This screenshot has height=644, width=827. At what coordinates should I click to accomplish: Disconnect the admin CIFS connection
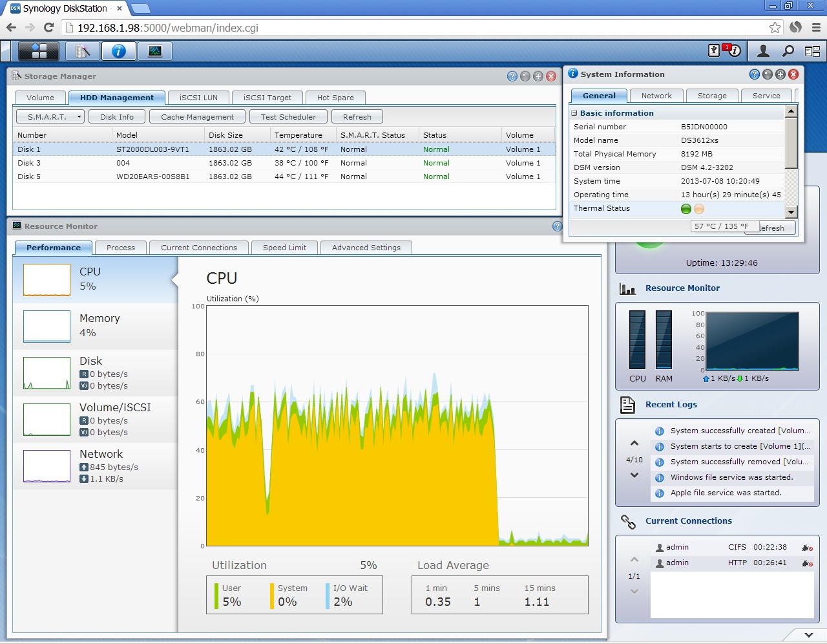808,547
